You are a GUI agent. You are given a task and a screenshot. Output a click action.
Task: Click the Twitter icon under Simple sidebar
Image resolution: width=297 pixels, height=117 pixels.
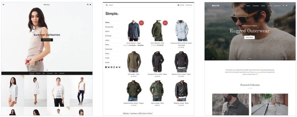point(109,67)
